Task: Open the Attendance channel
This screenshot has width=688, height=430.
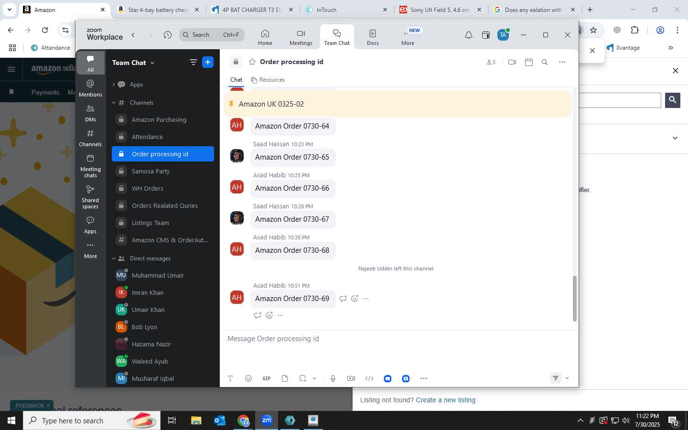Action: (162, 137)
